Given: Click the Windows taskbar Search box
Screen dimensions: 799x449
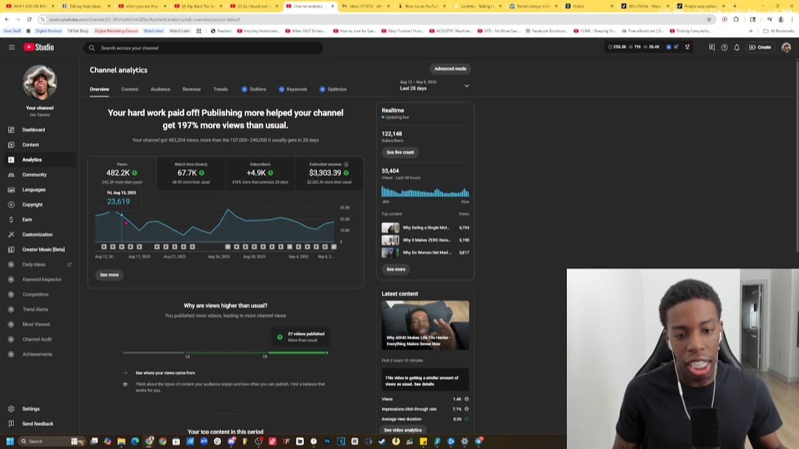Looking at the screenshot, I should (49, 442).
